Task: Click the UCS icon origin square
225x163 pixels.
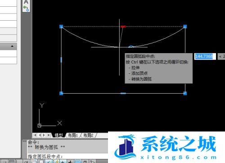Action: [39, 126]
